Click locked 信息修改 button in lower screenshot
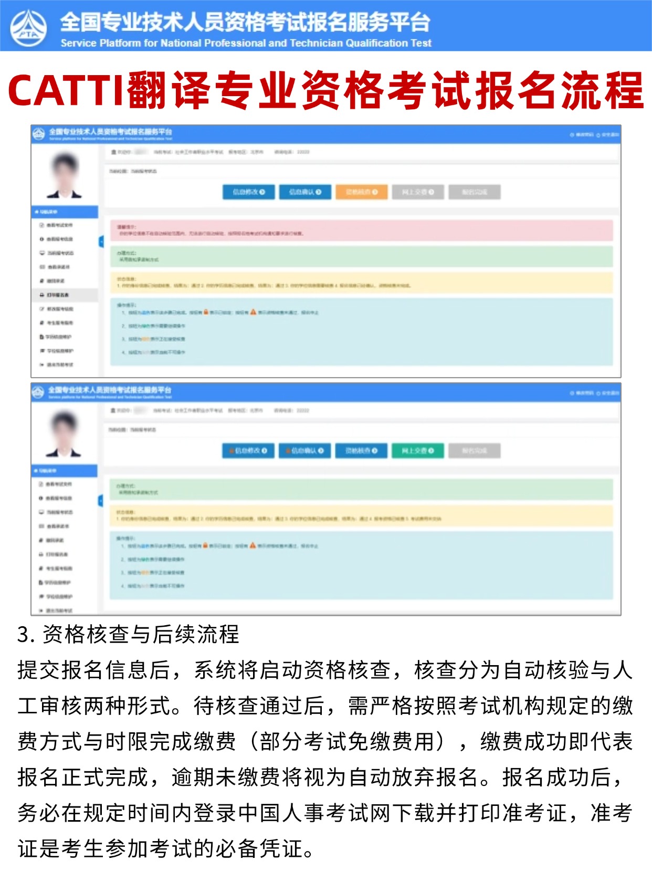The height and width of the screenshot is (870, 652). [248, 451]
